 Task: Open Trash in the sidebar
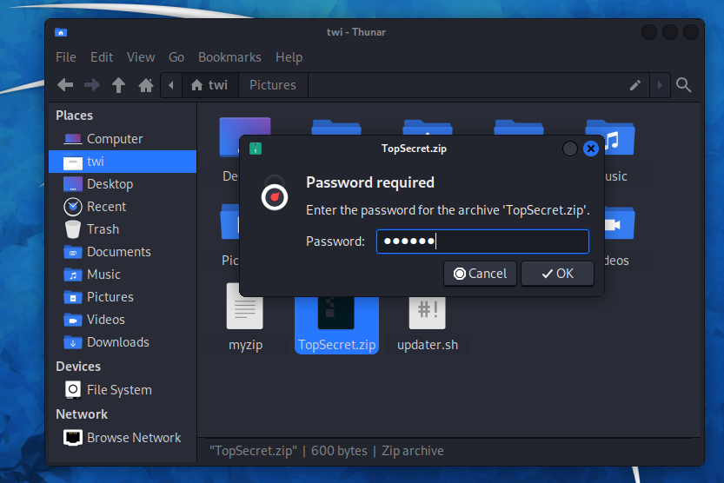pyautogui.click(x=102, y=229)
